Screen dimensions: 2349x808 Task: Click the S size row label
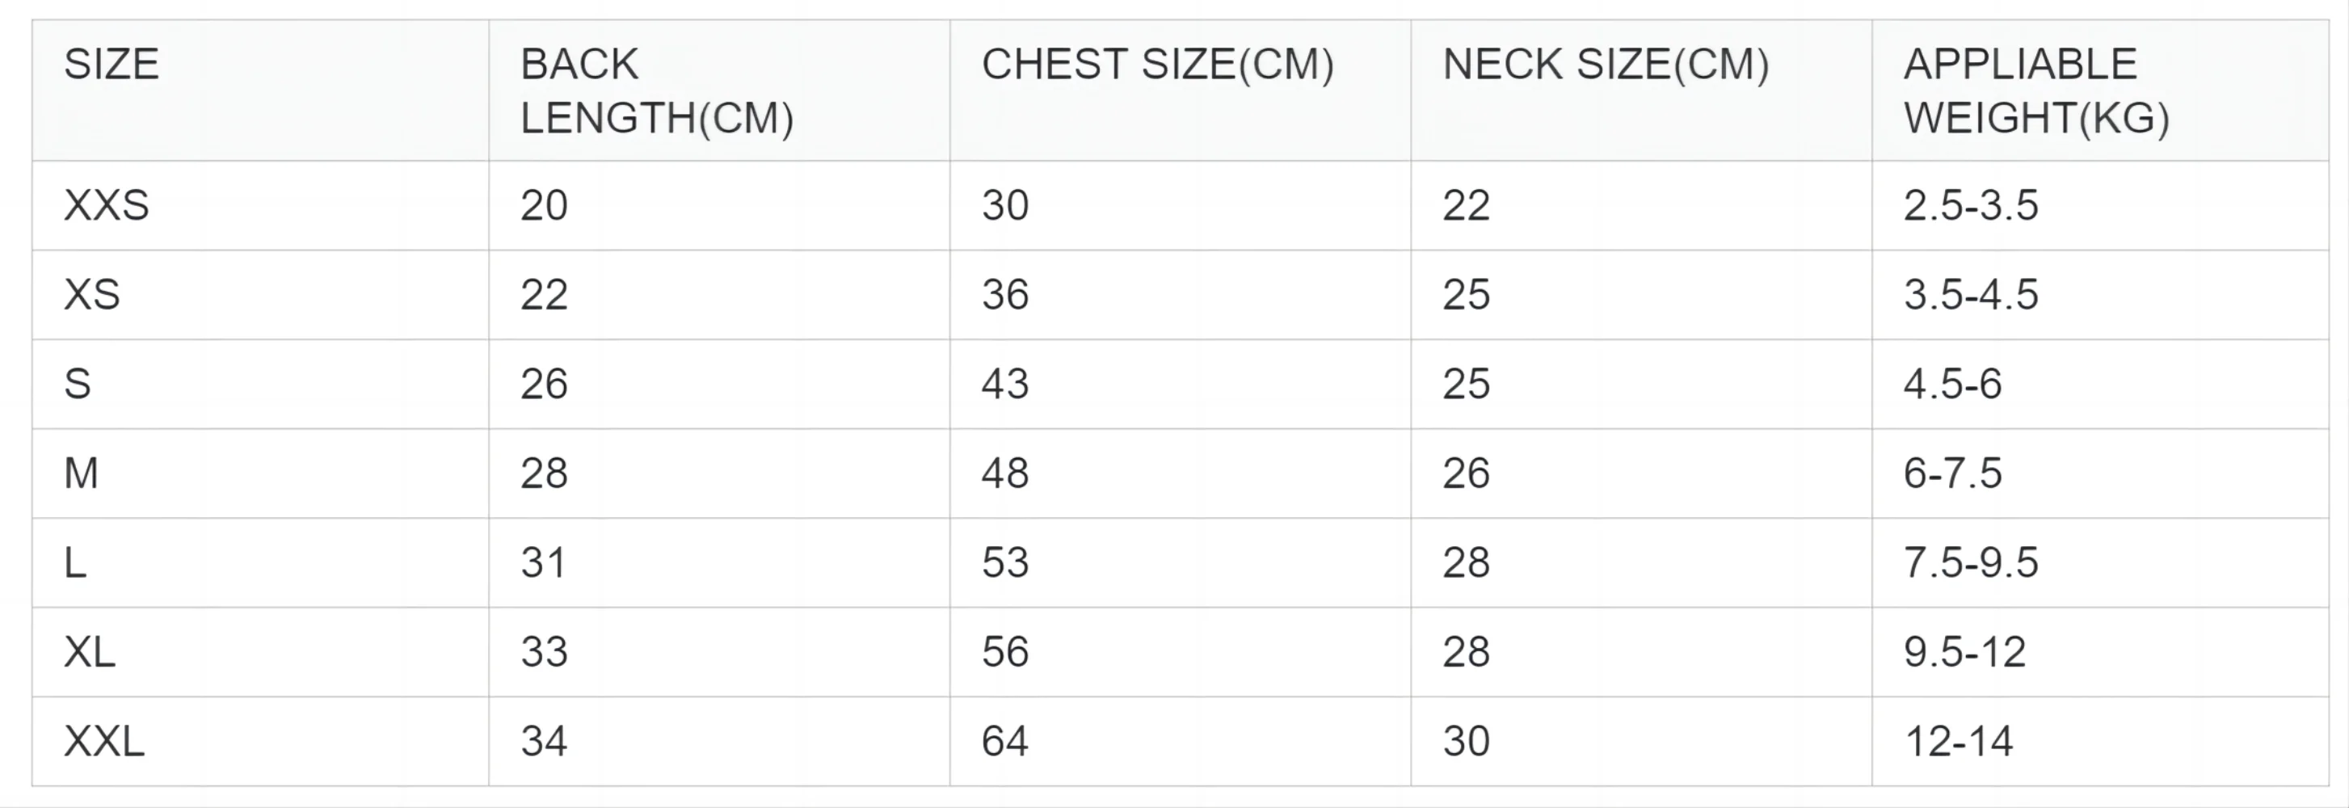pos(260,385)
